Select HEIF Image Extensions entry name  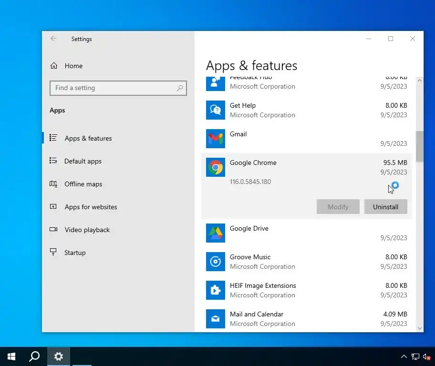pyautogui.click(x=263, y=285)
